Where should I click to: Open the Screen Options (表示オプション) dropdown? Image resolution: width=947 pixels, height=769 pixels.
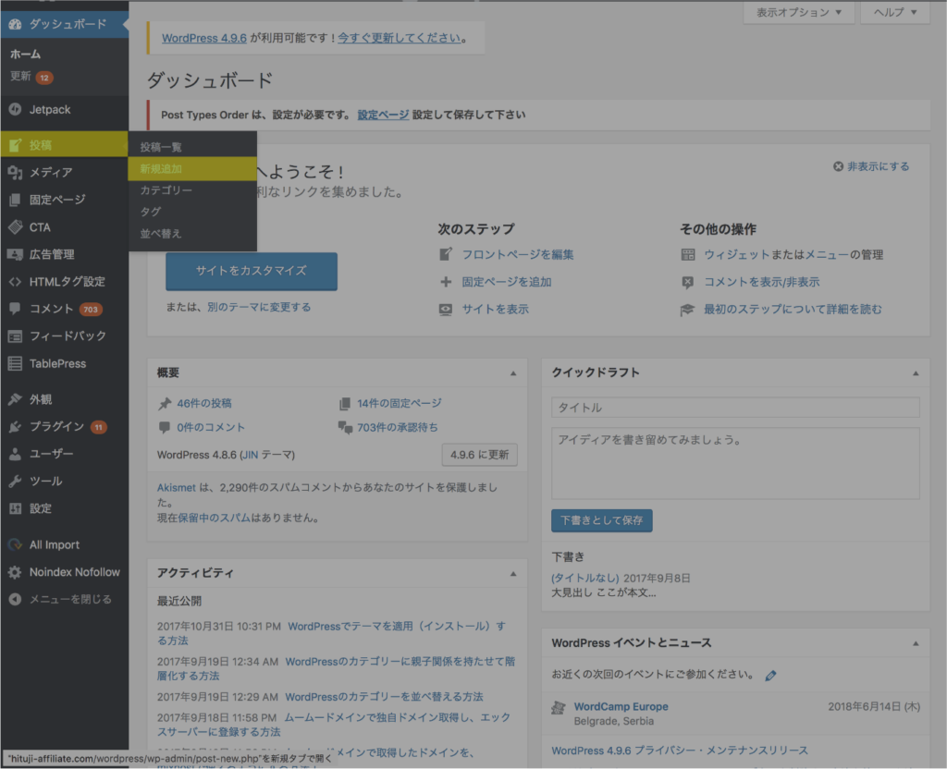pos(798,12)
